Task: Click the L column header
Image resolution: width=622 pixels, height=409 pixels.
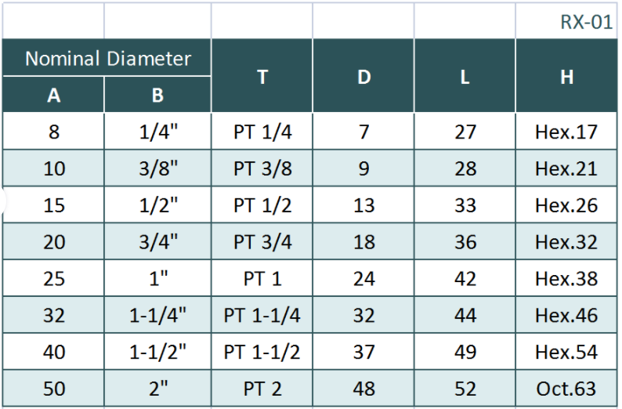Action: (465, 77)
